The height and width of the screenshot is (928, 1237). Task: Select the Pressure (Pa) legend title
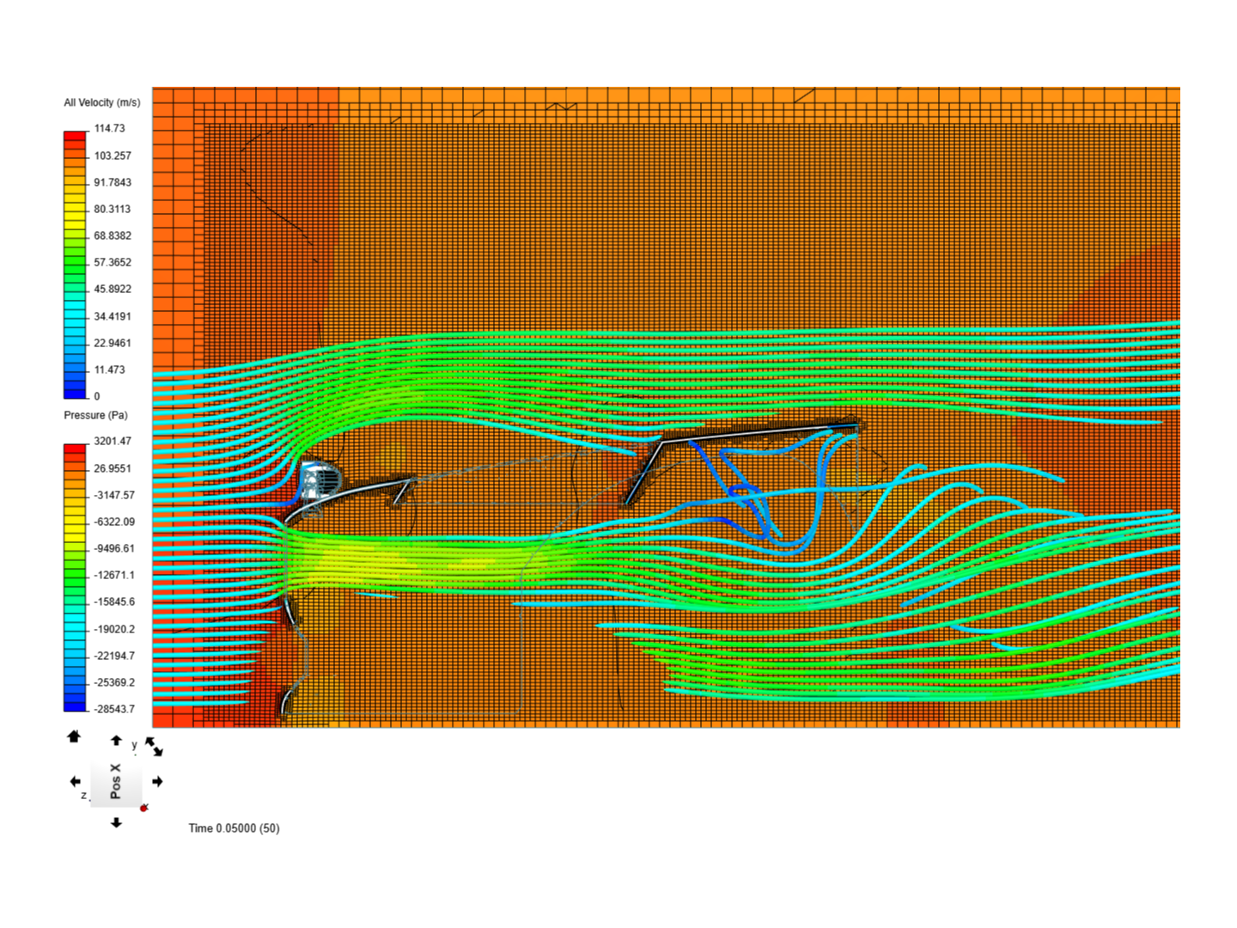pos(95,415)
